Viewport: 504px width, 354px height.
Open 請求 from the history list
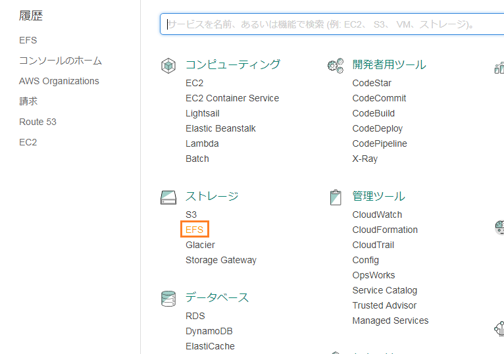[x=28, y=101]
